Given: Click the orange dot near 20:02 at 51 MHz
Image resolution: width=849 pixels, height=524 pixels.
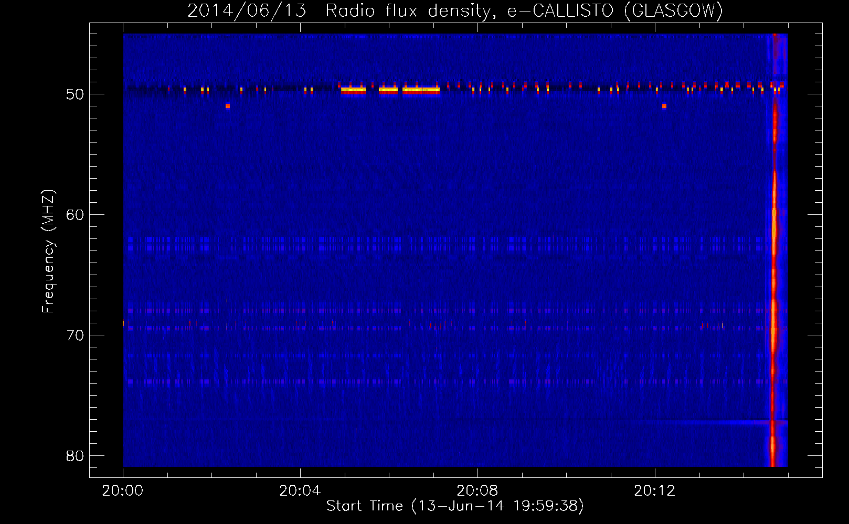Looking at the screenshot, I should pyautogui.click(x=228, y=106).
